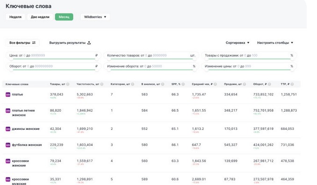The height and width of the screenshot is (185, 317).
Task: Click SPP value 60.6
Action: point(175,179)
